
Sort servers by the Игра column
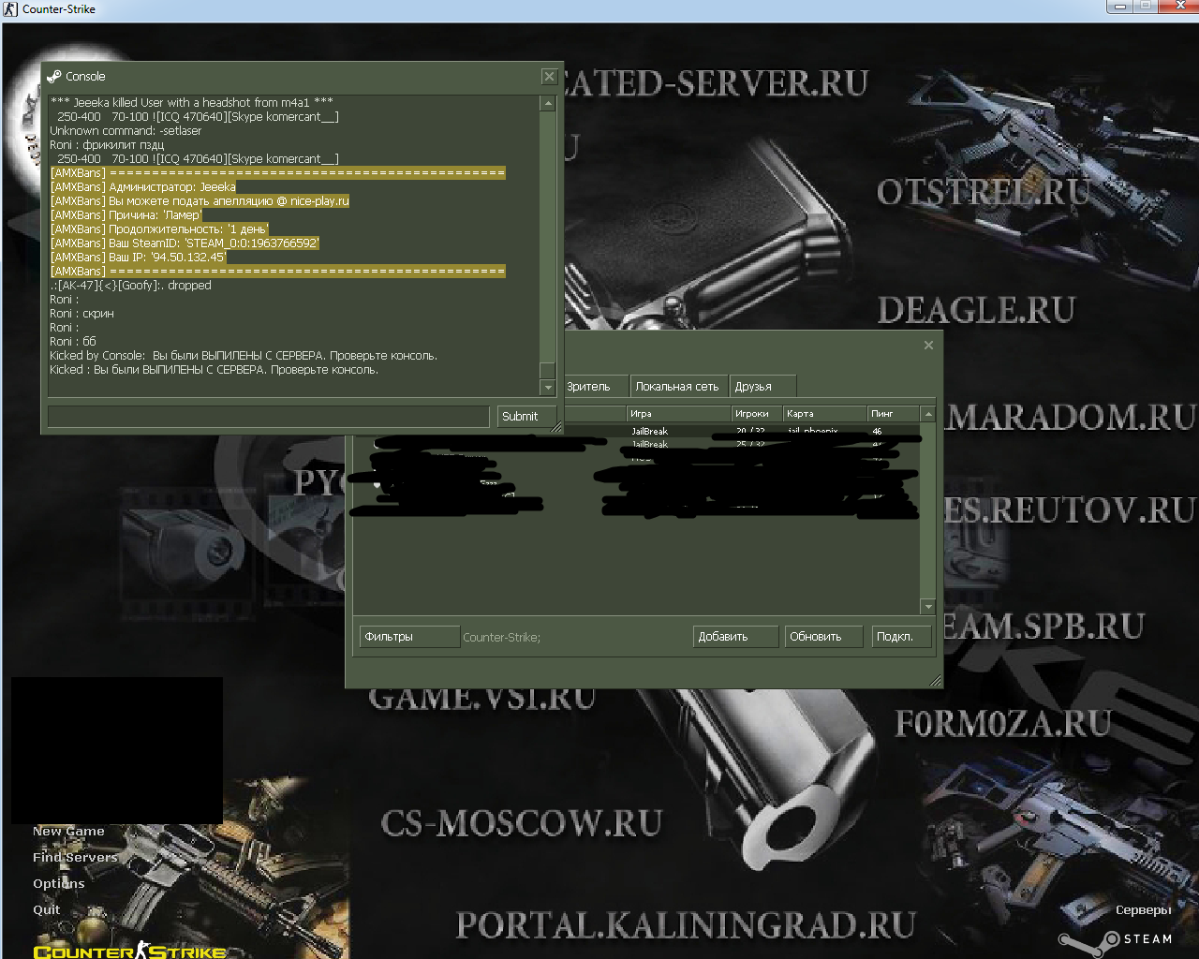(678, 414)
